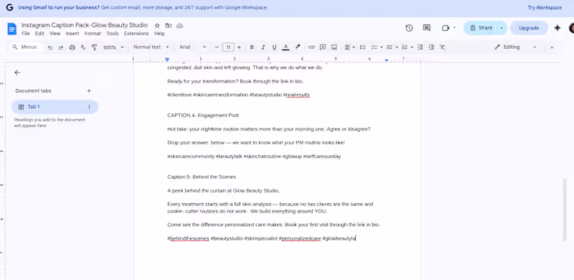Toggle bold formatting
574x280 pixels.
252,47
